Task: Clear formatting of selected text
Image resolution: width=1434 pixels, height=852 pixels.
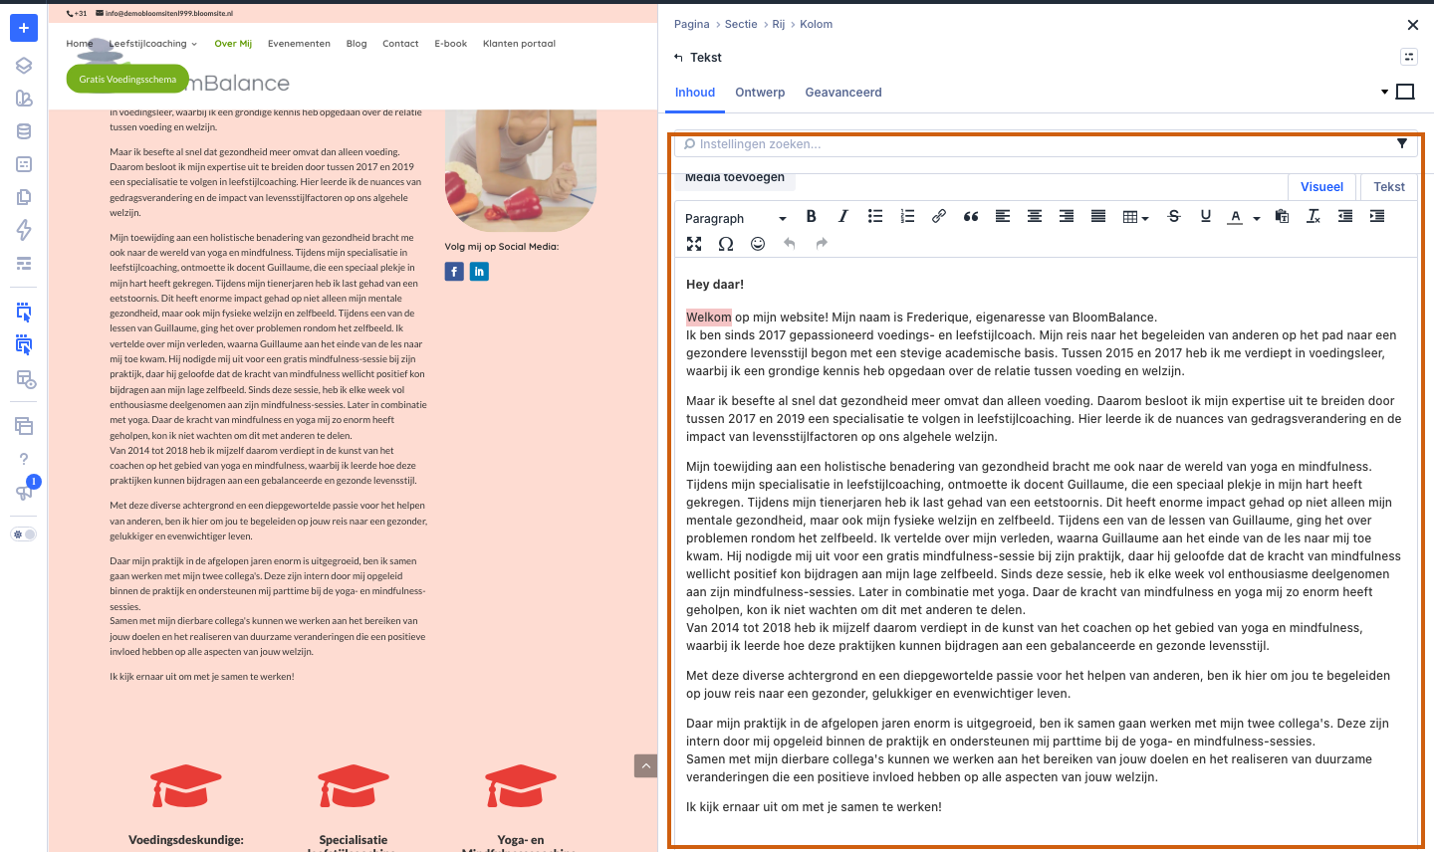Action: 1314,216
